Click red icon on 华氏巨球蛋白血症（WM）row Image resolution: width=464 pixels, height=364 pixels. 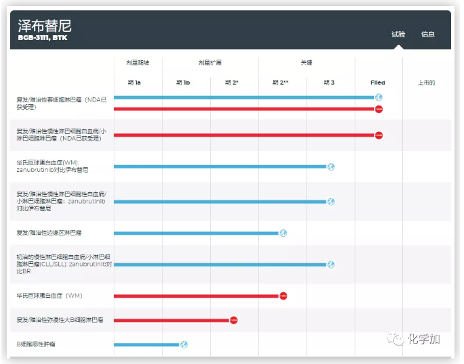click(x=283, y=296)
